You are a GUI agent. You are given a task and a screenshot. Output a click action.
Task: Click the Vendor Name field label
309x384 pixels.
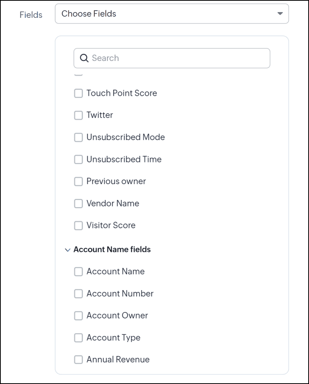(x=113, y=203)
